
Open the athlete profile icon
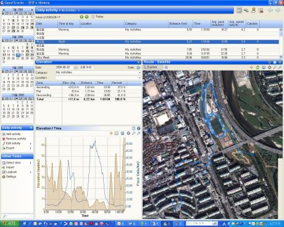[253, 10]
